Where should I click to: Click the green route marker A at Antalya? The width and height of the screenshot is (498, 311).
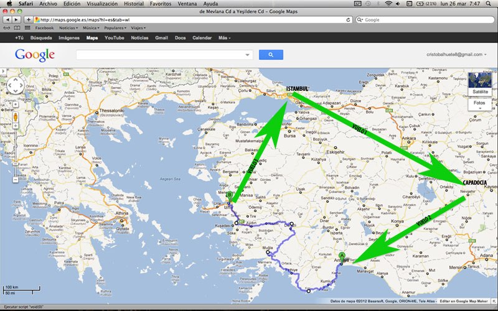pyautogui.click(x=342, y=258)
